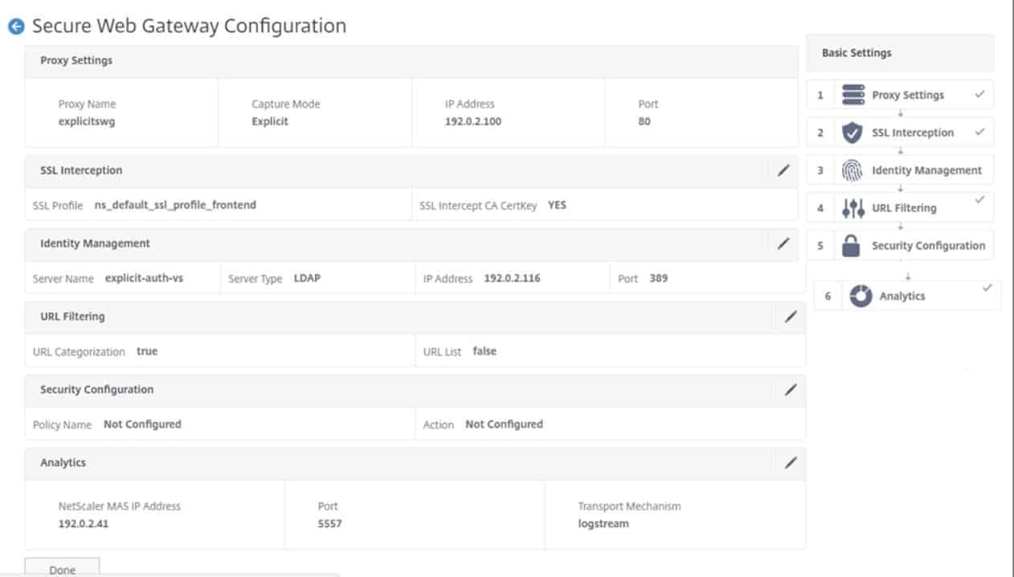Click the checkmark beside Proxy Settings step
The height and width of the screenshot is (577, 1014).
980,92
